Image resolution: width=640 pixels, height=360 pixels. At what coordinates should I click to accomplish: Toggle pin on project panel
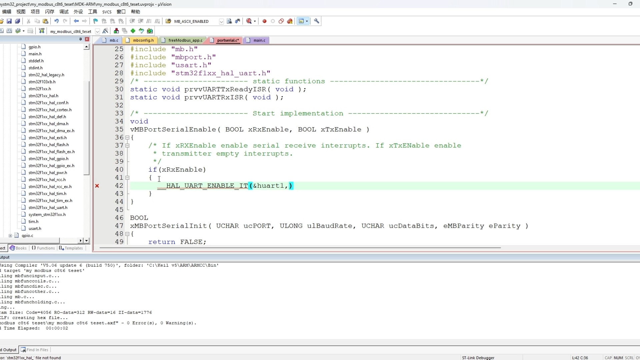click(x=80, y=39)
